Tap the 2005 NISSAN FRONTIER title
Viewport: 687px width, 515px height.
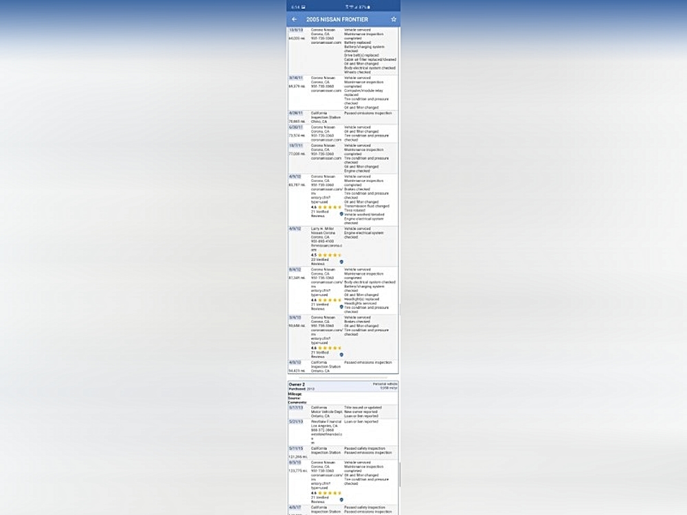coord(337,19)
